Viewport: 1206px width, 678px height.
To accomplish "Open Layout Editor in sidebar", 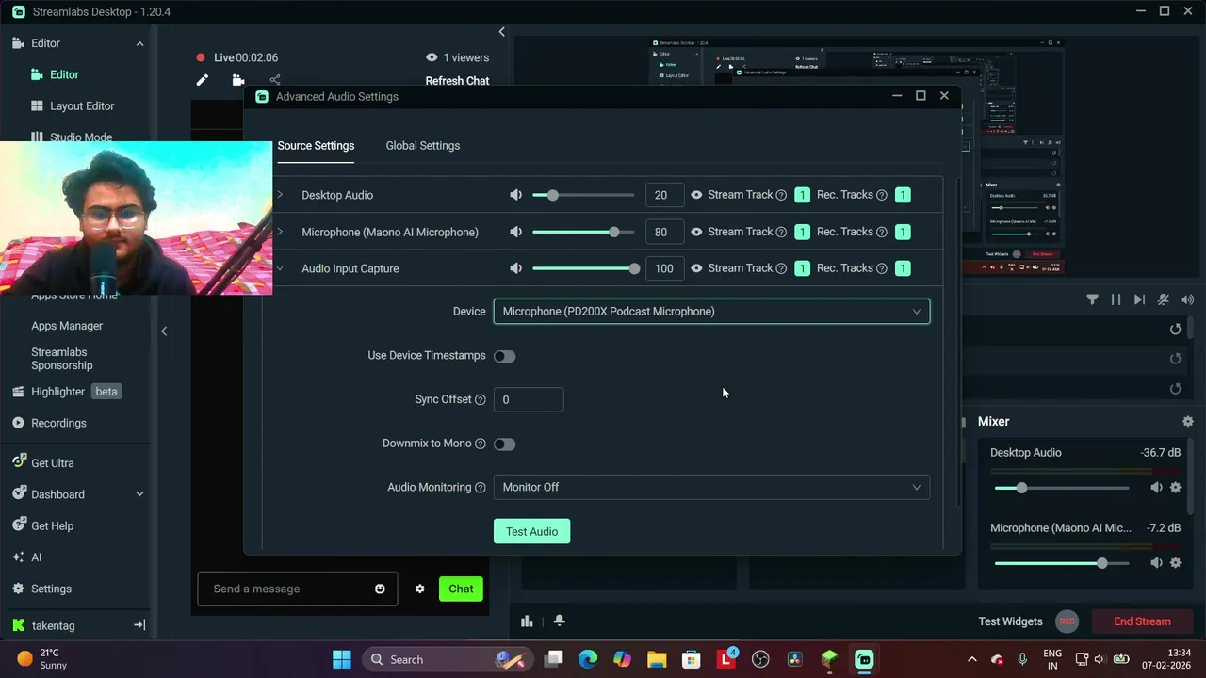I will tap(82, 106).
